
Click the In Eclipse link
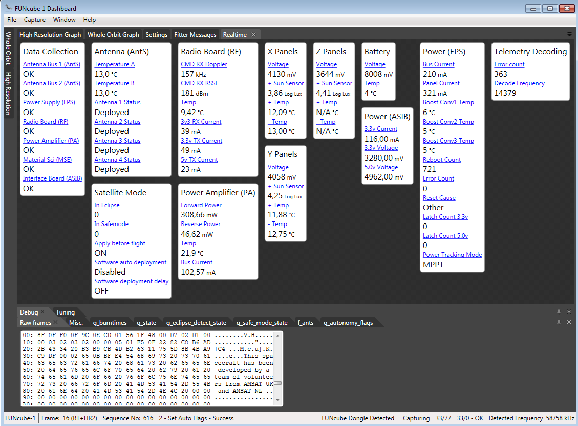pyautogui.click(x=107, y=205)
